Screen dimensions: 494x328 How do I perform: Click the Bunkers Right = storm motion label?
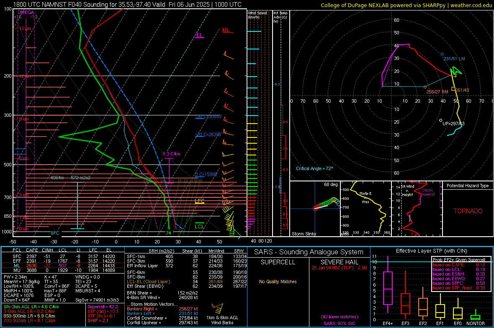(142, 309)
